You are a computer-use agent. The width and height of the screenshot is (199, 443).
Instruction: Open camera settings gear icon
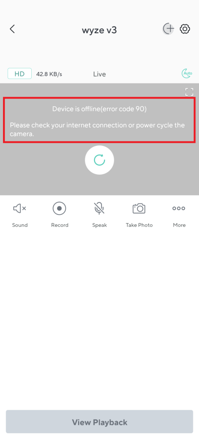(185, 29)
